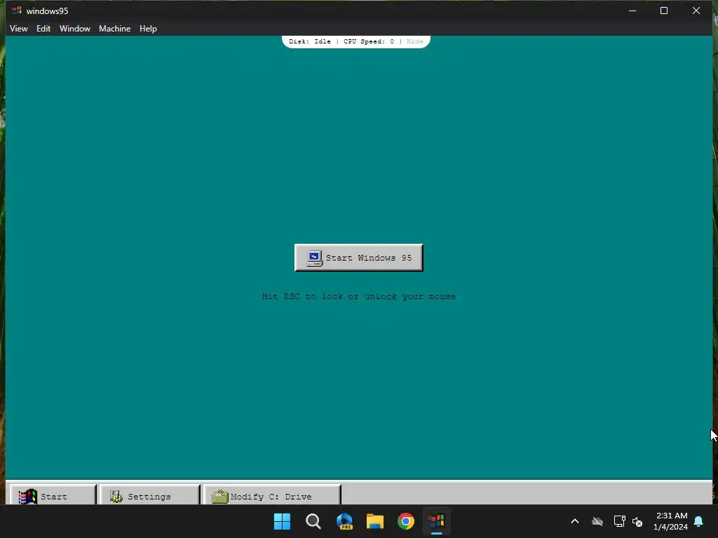
Task: Click the drive icon beside Modify C: Drive
Action: pos(219,497)
